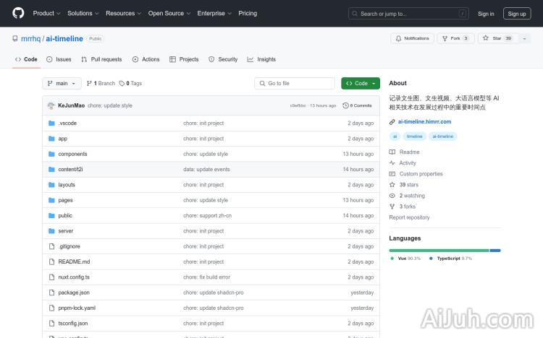Open the README.md file
This screenshot has width=543, height=338.
pos(74,261)
